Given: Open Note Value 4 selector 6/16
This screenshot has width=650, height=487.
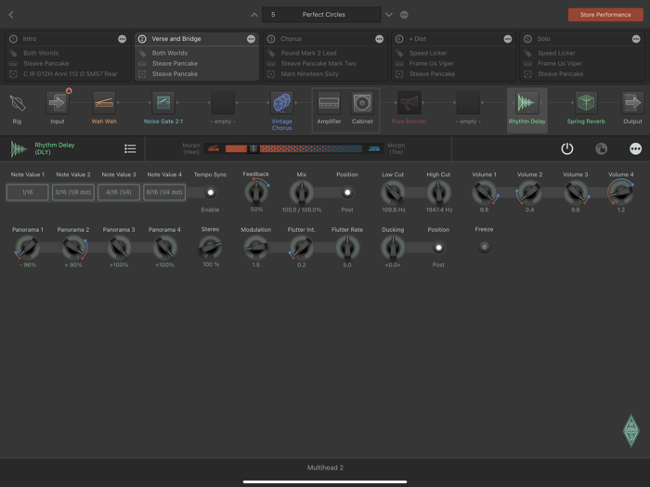Looking at the screenshot, I should [x=164, y=192].
